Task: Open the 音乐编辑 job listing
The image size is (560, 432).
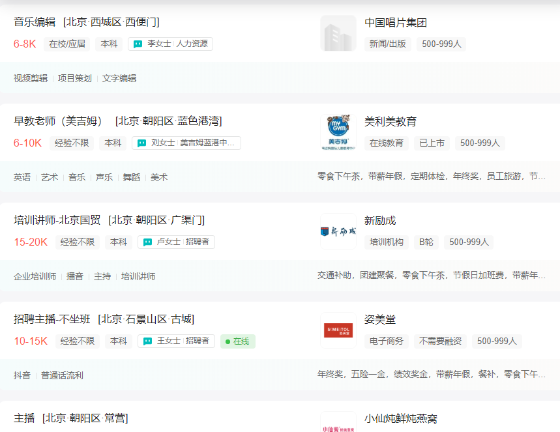Action: coord(35,22)
